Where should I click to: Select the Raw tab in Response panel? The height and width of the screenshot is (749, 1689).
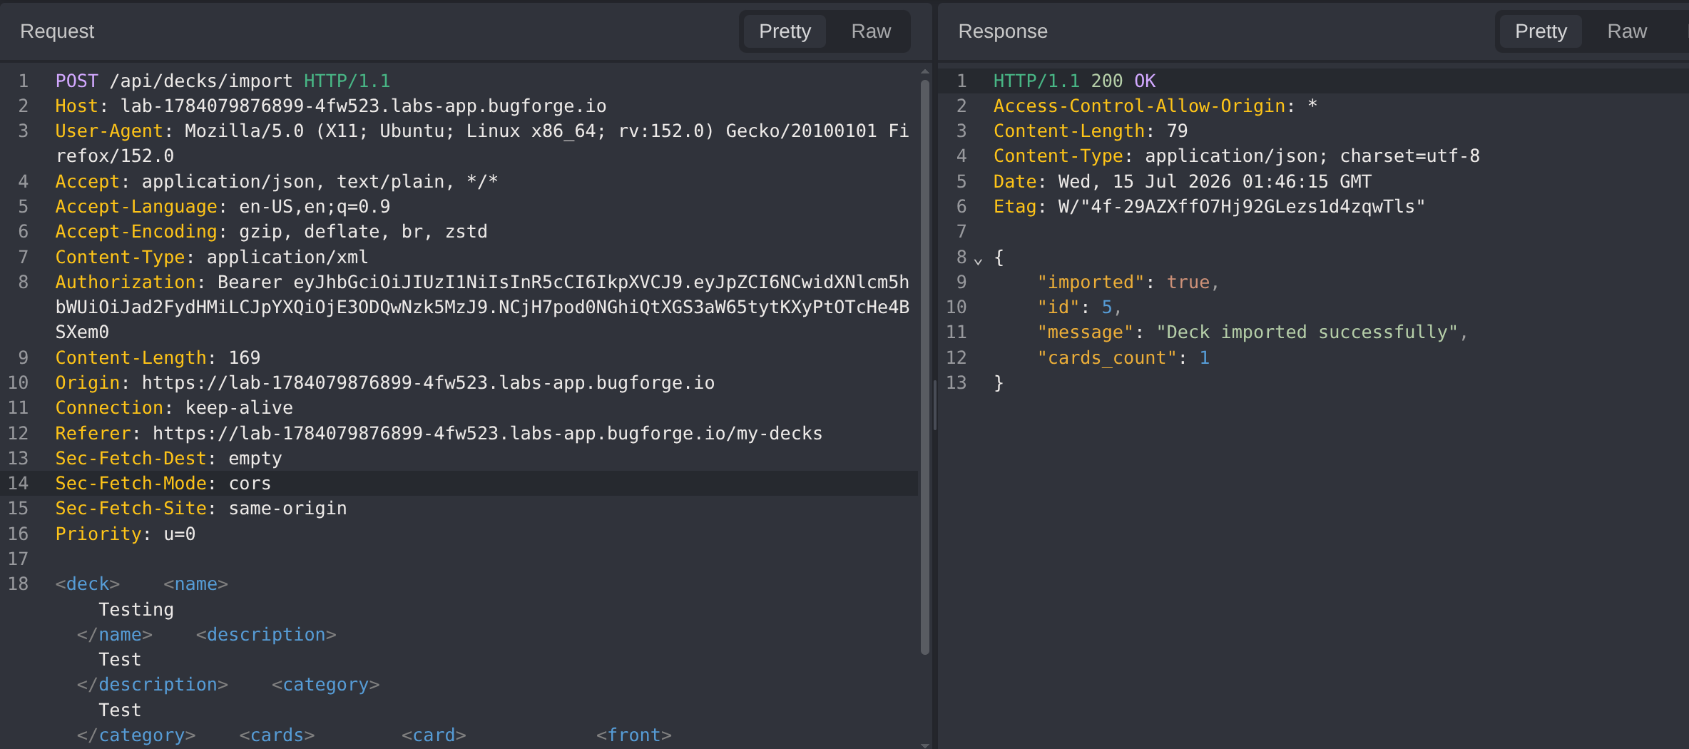tap(1627, 31)
